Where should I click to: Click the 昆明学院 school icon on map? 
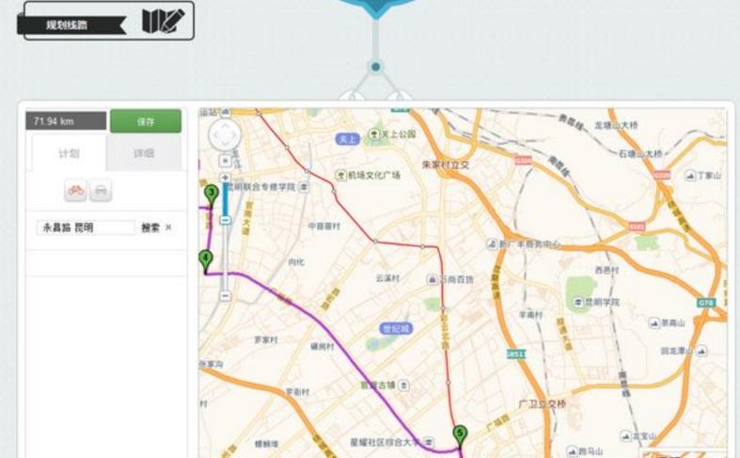point(578,302)
